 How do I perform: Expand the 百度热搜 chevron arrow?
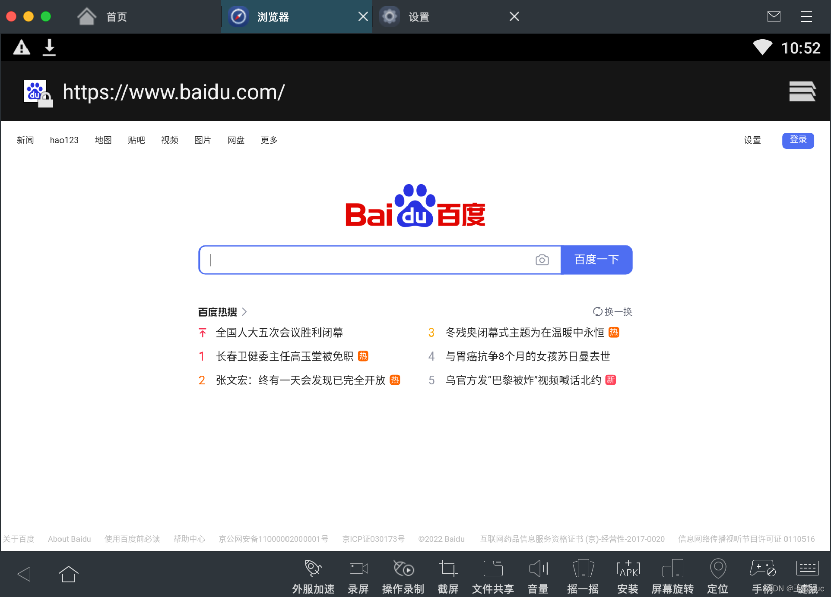click(244, 311)
